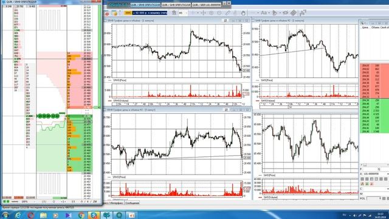Click the POS input field

[x=373, y=198]
